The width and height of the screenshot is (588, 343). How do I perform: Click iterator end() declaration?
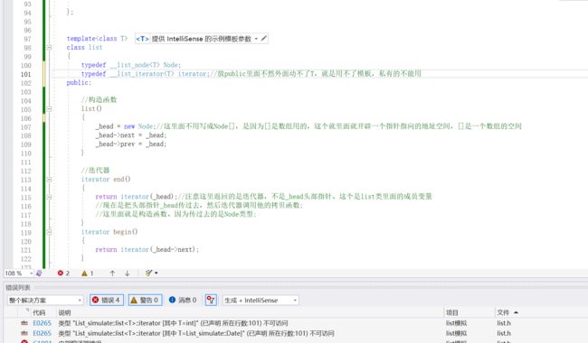(x=106, y=180)
